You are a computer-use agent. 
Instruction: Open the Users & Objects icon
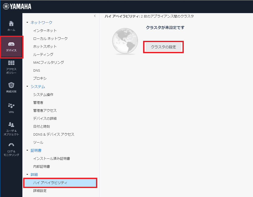click(11, 125)
